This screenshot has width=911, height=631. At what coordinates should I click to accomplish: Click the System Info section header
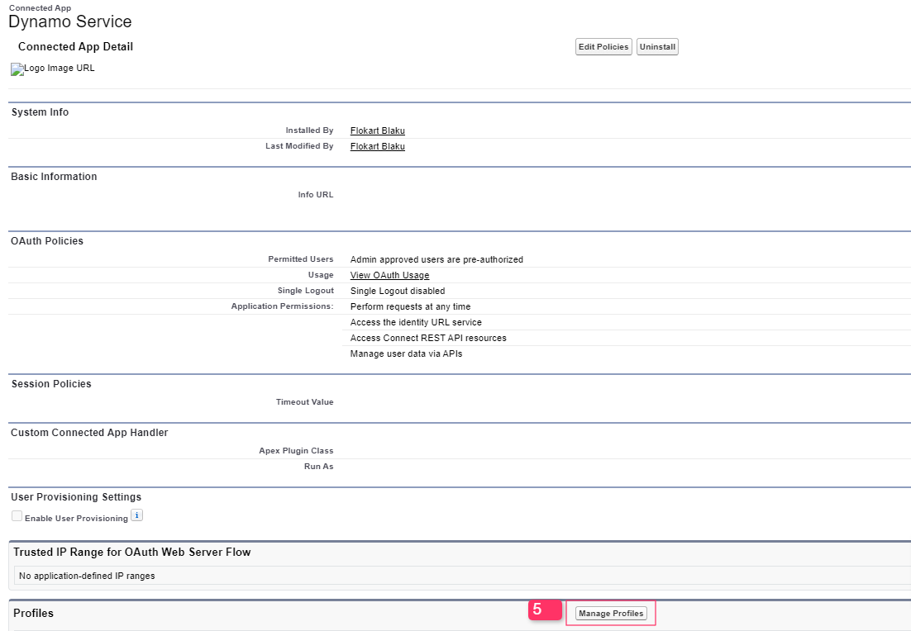(40, 112)
